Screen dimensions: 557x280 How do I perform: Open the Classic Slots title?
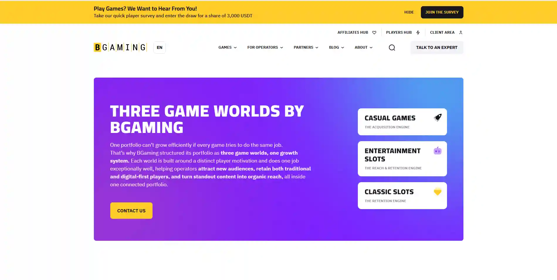click(x=389, y=192)
